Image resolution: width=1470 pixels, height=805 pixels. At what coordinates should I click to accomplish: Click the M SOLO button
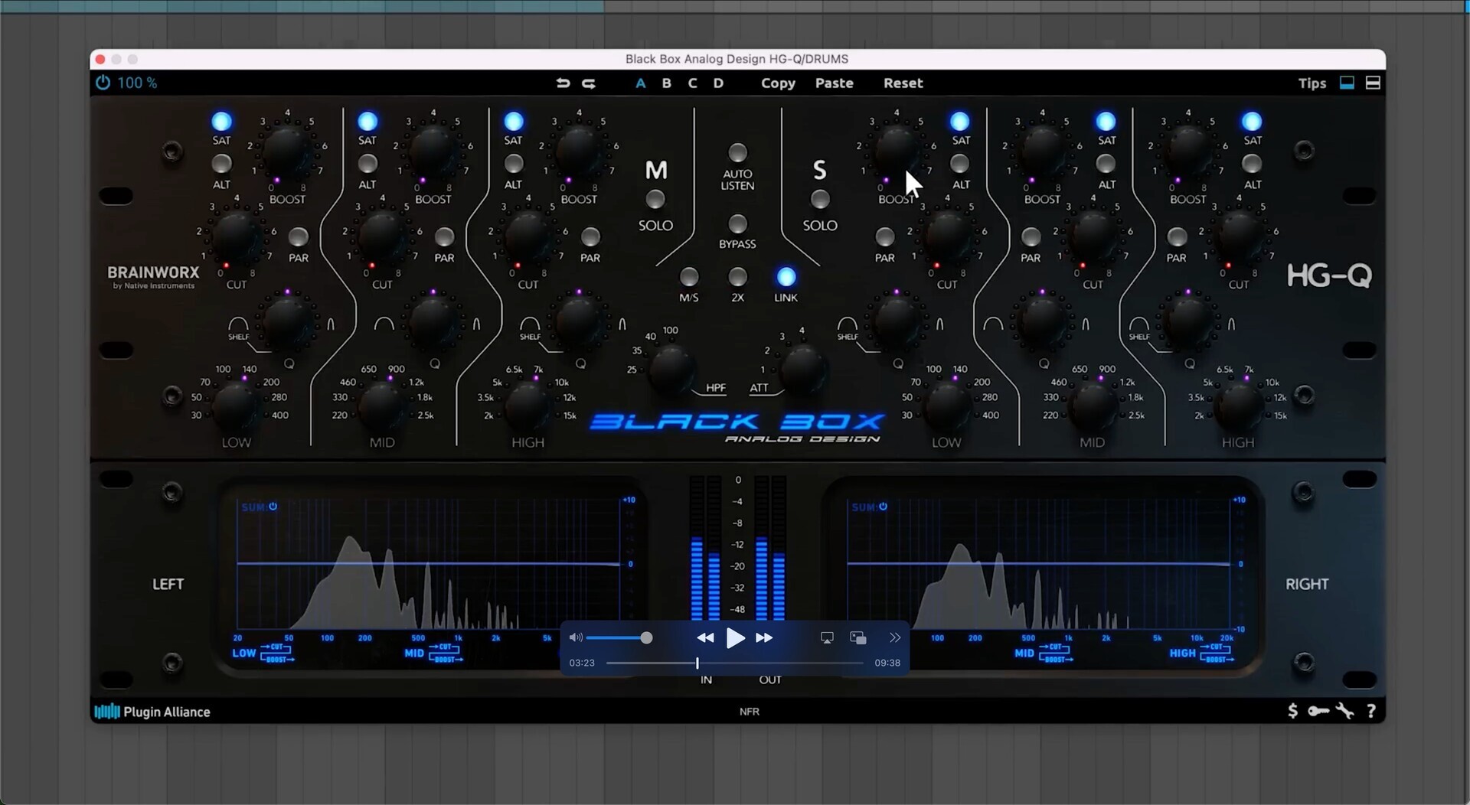click(655, 200)
